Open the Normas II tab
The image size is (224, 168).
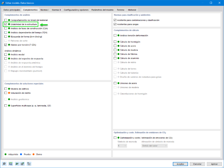[56, 10]
